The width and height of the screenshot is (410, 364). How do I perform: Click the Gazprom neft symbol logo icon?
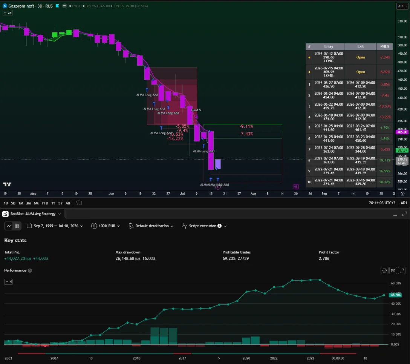(5, 6)
